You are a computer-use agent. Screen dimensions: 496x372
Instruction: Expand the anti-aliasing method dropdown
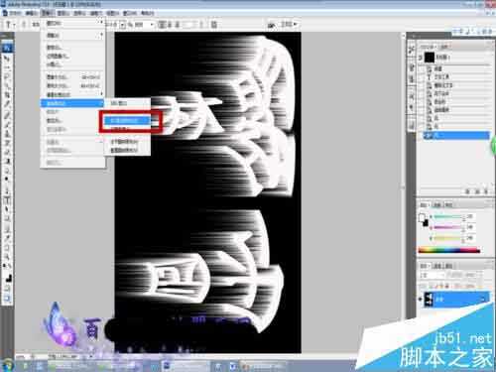pyautogui.click(x=143, y=25)
